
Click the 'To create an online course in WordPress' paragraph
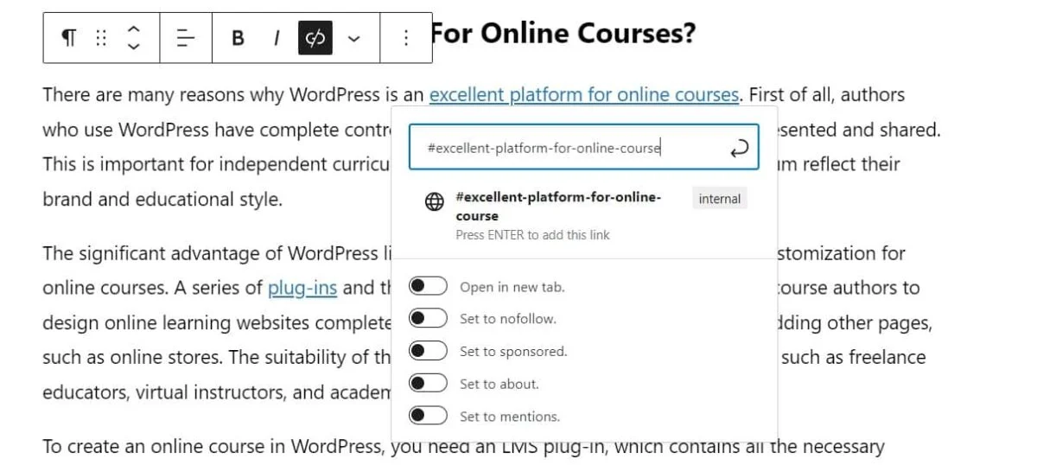click(463, 447)
